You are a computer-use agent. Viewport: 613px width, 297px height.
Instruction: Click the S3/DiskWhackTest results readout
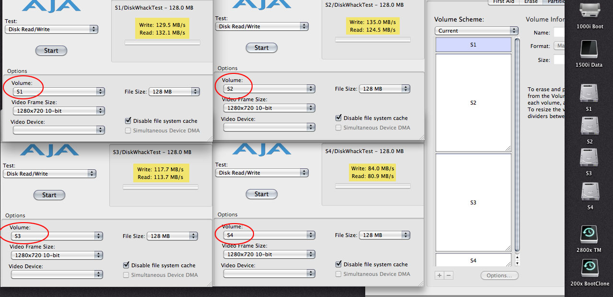160,173
